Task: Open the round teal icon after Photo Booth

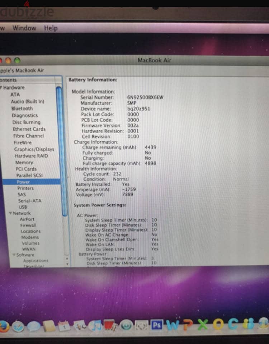Action: click(x=126, y=325)
